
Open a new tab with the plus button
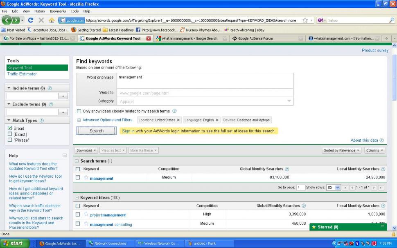pos(387,38)
